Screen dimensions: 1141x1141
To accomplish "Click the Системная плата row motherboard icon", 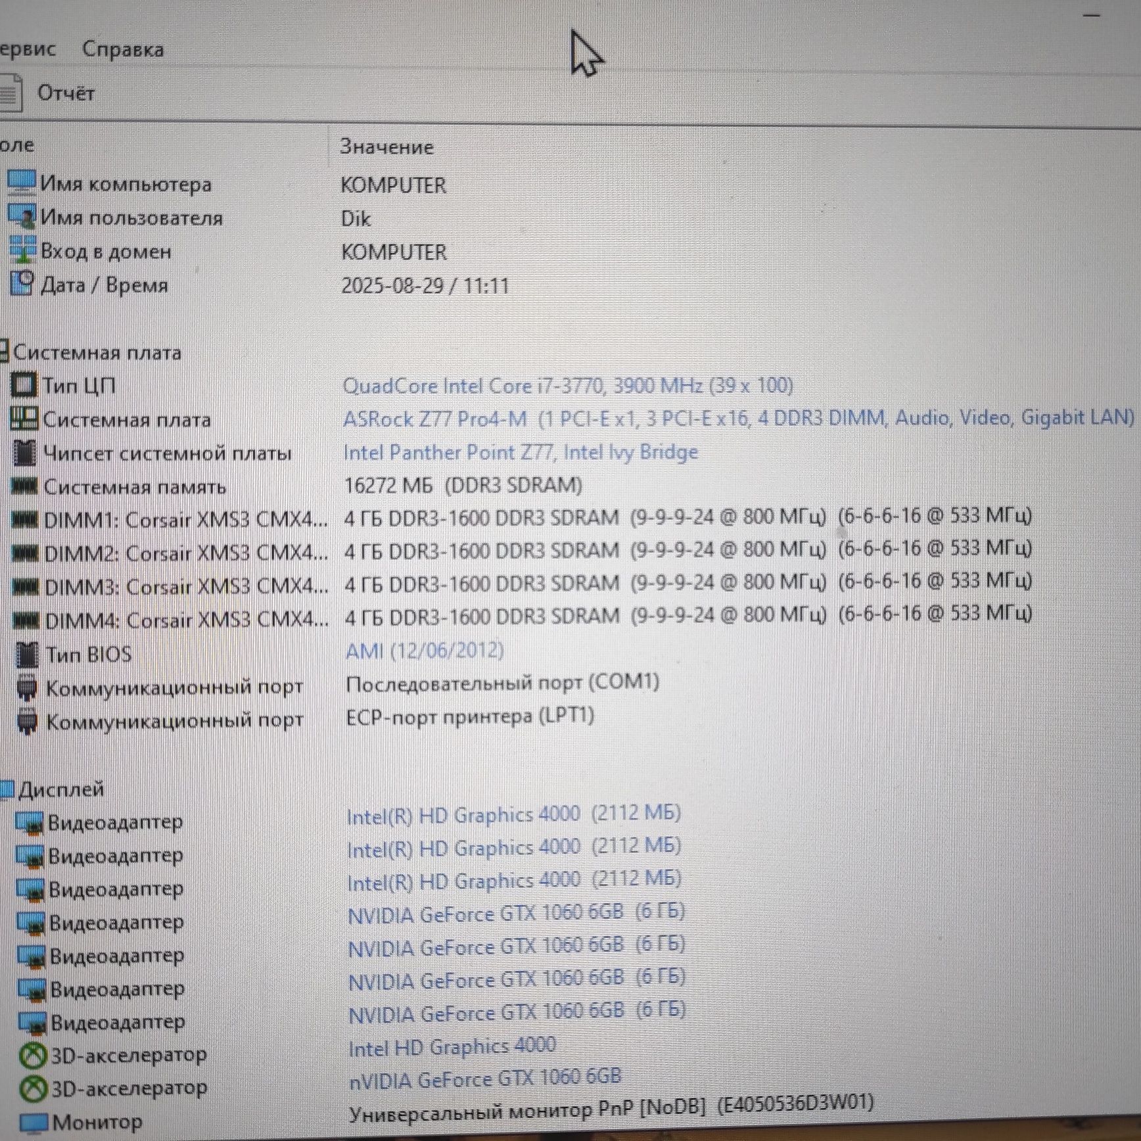I will point(24,418).
